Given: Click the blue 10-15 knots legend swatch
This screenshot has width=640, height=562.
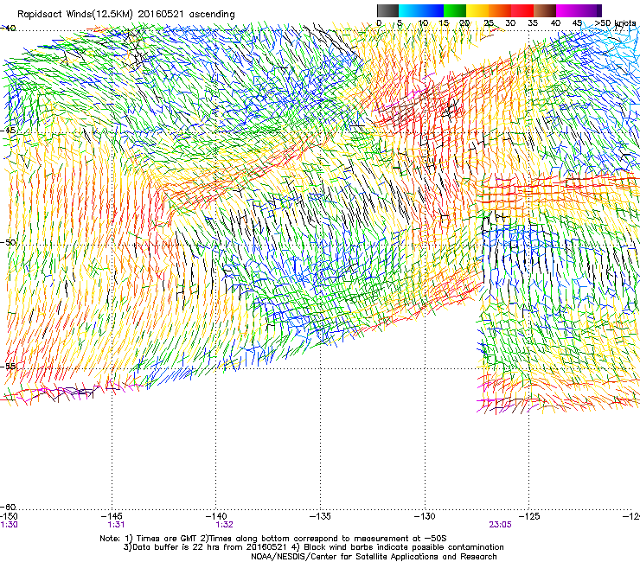Looking at the screenshot, I should [x=432, y=10].
